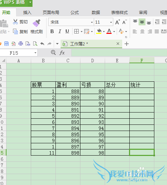Select column F header
Screen dimensions: 167x185
click(142, 61)
